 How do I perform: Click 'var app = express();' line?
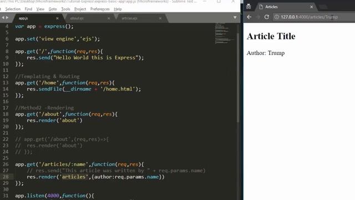(44, 26)
